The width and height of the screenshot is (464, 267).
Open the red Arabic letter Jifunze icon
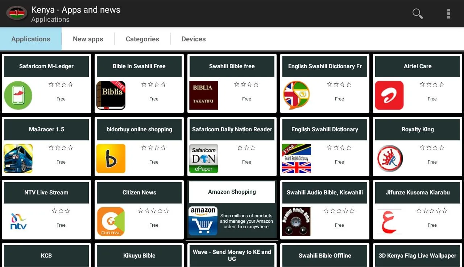(389, 221)
